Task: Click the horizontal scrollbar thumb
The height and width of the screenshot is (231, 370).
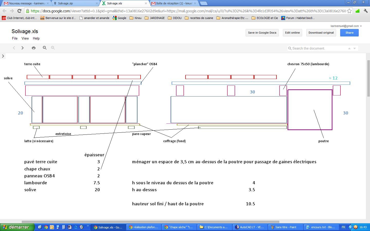Action: pyautogui.click(x=150, y=222)
